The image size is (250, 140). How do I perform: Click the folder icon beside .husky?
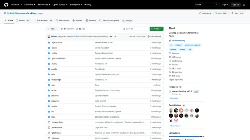click(x=49, y=64)
